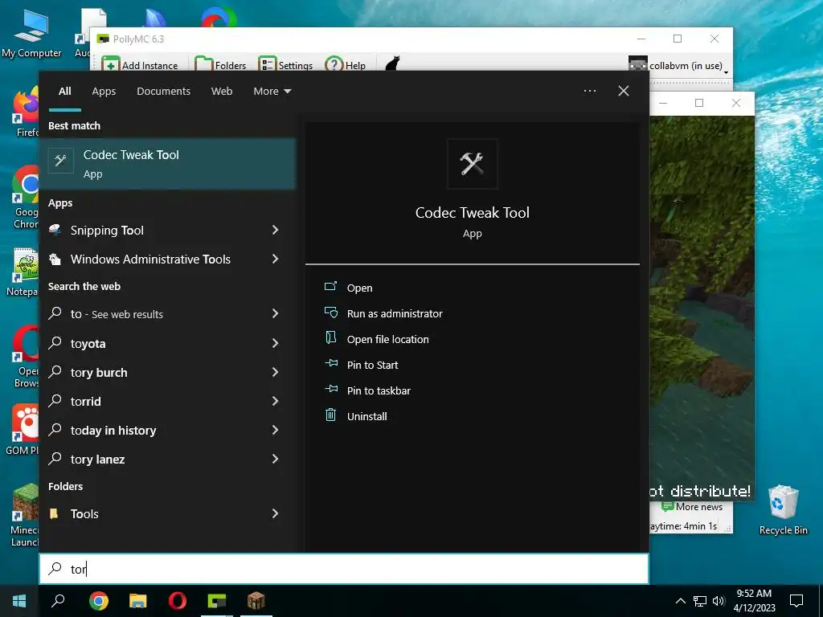Open the notification center icon
Image resolution: width=823 pixels, height=617 pixels.
point(796,601)
